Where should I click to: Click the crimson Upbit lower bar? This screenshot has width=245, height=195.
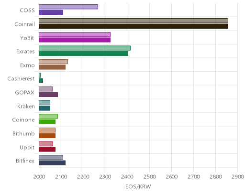(47, 150)
